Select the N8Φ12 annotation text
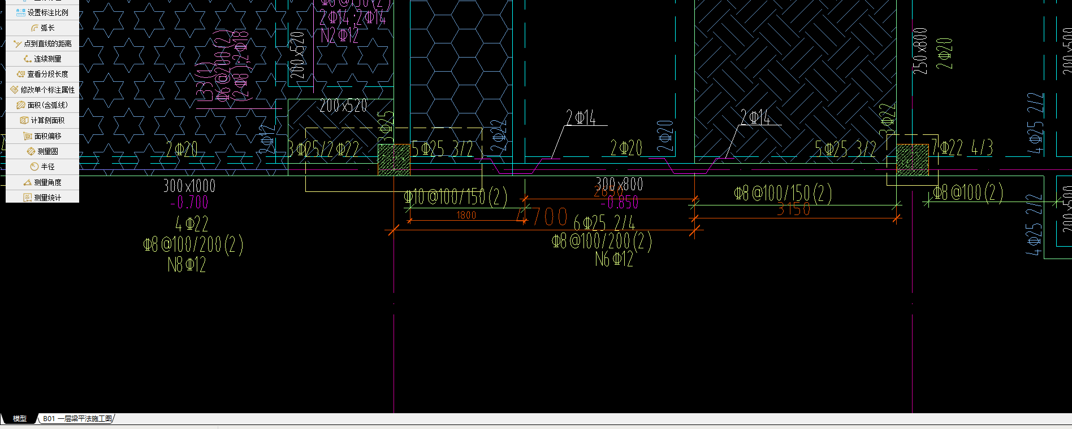 [187, 264]
